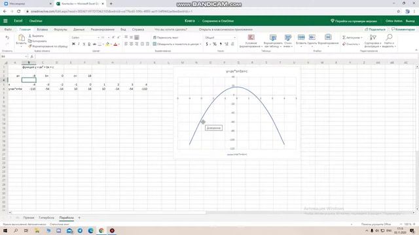Copy selection via Копировать button
419x235 pixels.
click(x=37, y=41)
